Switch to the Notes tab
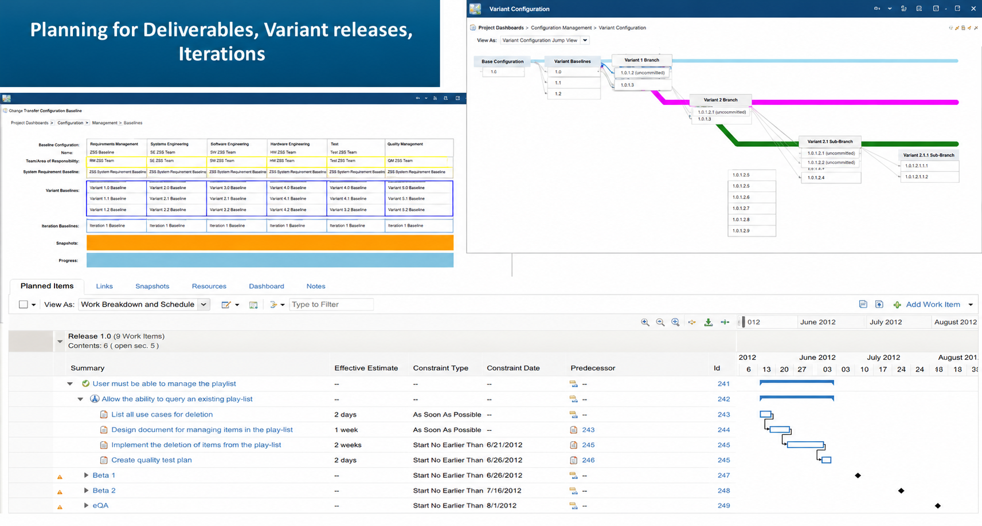This screenshot has height=526, width=982. (x=316, y=286)
